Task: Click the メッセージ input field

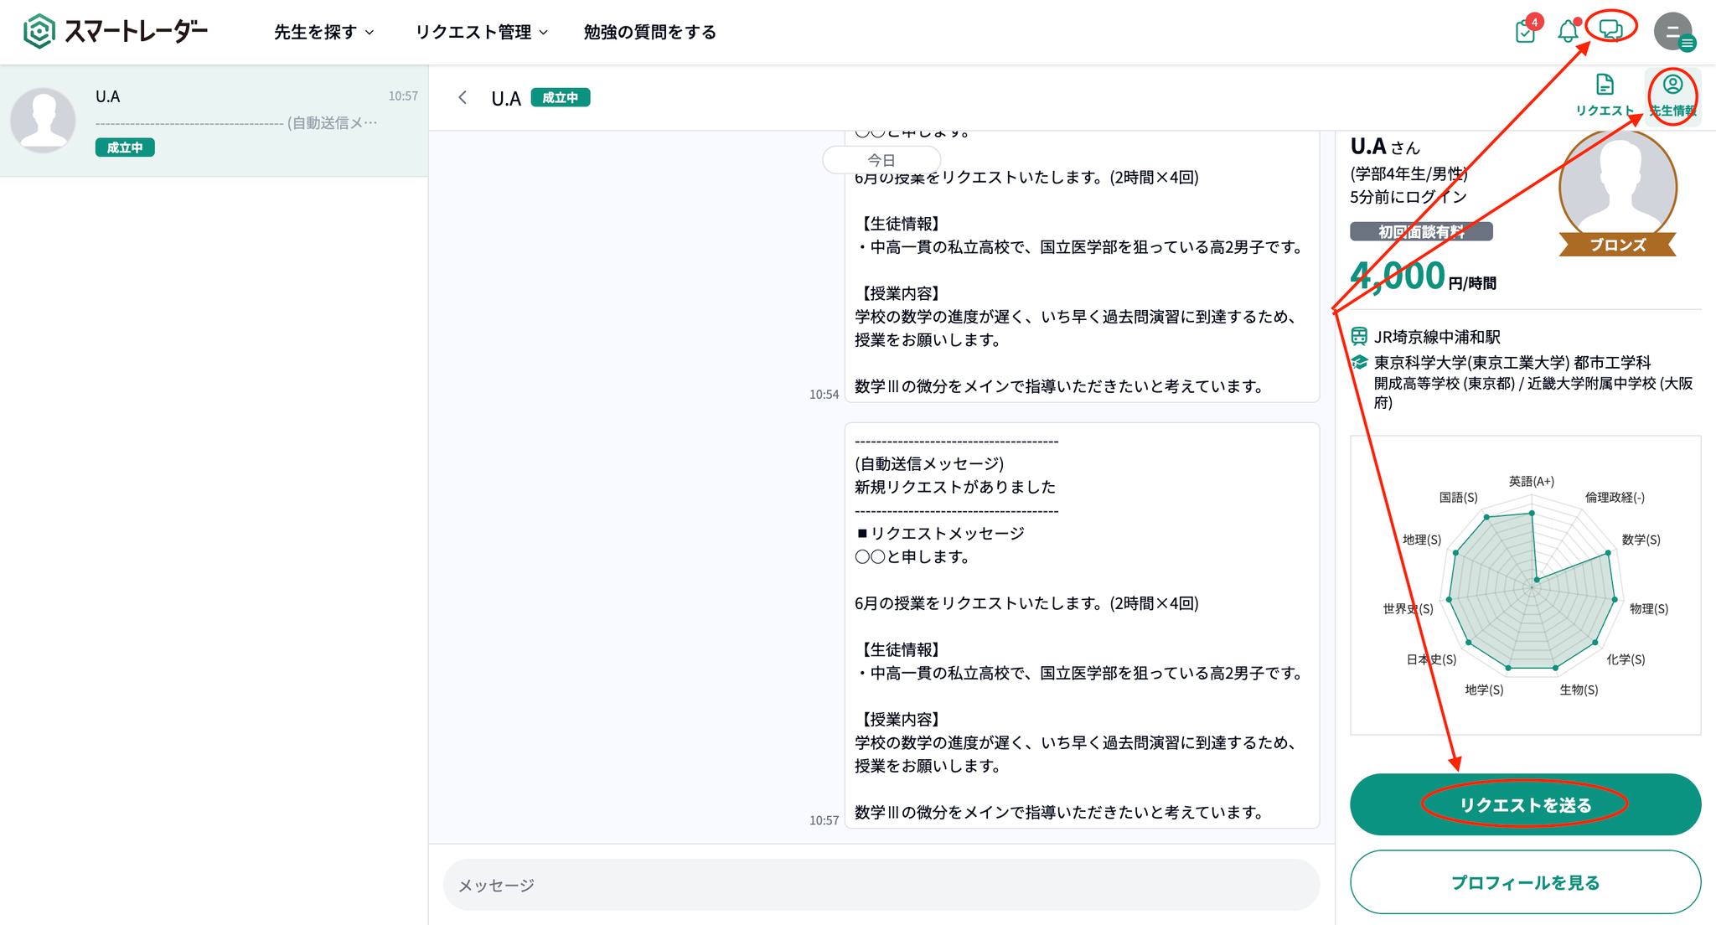Action: (x=880, y=885)
